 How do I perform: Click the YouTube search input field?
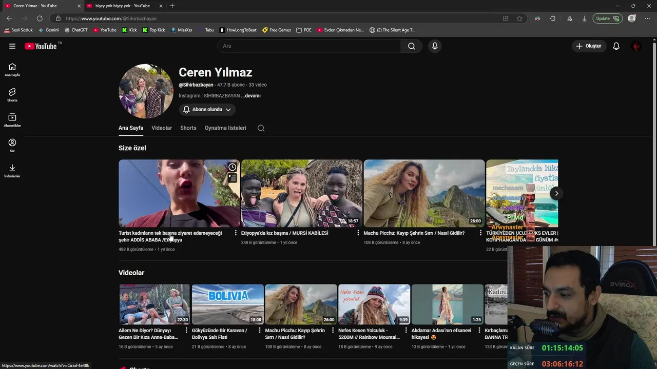pos(309,46)
